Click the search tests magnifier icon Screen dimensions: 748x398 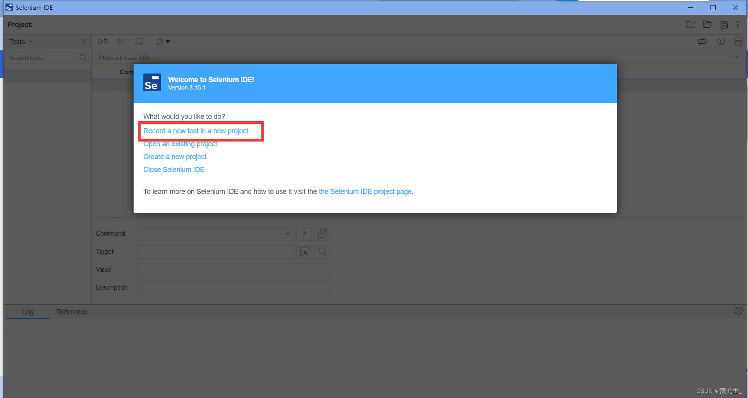click(x=83, y=57)
